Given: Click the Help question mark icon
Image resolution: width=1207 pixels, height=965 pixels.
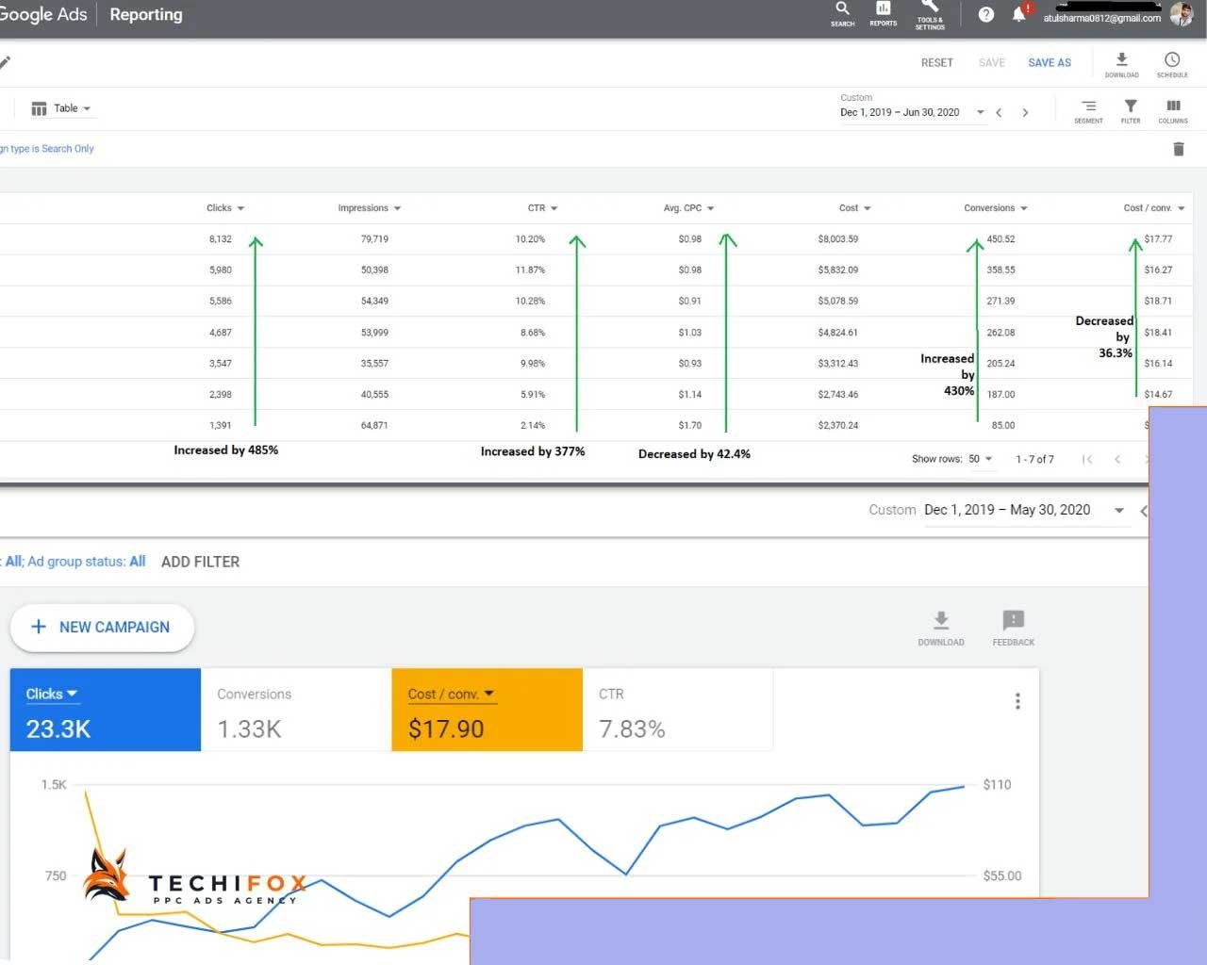Looking at the screenshot, I should pyautogui.click(x=986, y=15).
